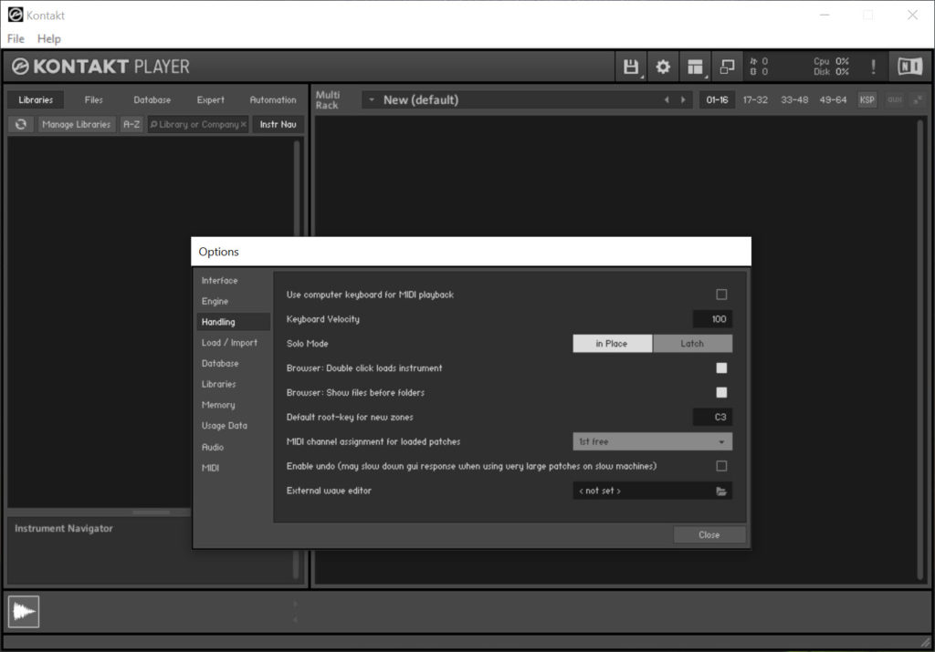The image size is (935, 652).
Task: Open the File menu
Action: (16, 38)
